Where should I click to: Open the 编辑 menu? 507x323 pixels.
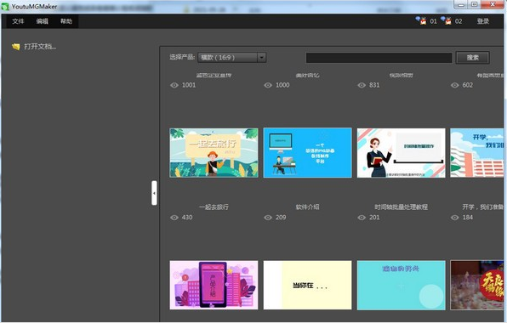pos(42,21)
